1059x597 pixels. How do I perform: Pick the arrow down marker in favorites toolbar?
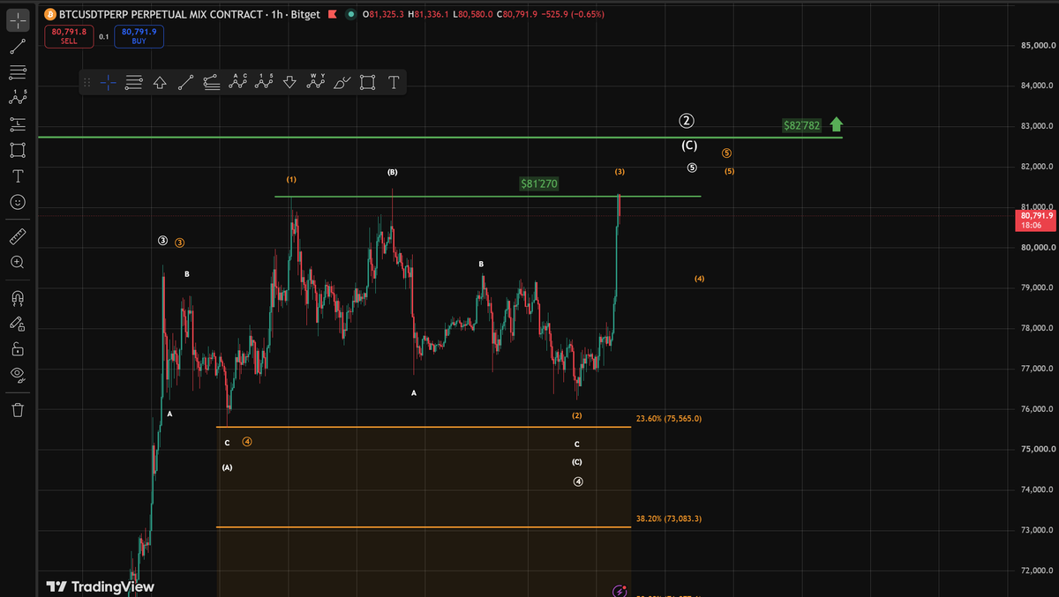click(x=289, y=82)
